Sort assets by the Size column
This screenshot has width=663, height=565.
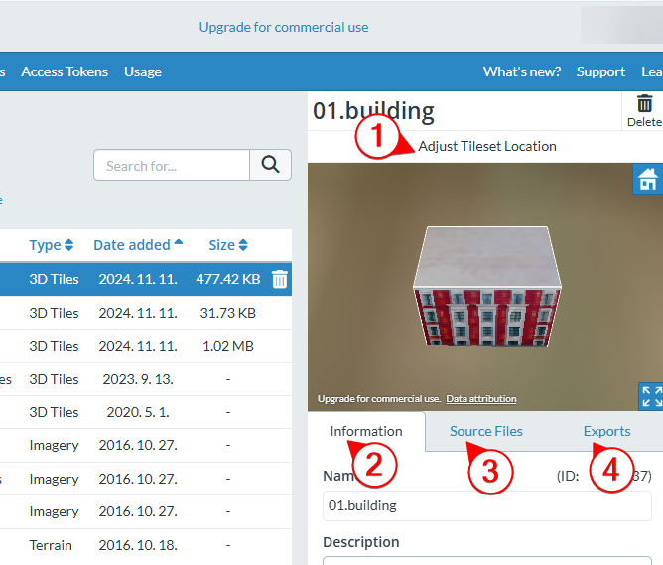(x=228, y=245)
